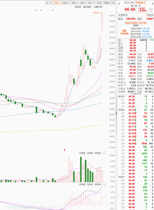The image size is (154, 210).
Task: Zoom out chart with minus icon
Action: [x=51, y=3]
